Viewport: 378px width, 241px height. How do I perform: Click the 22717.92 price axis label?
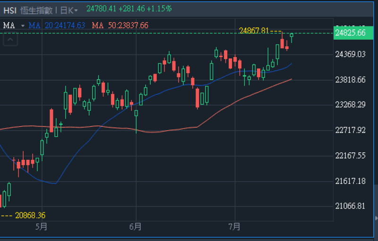(x=350, y=130)
